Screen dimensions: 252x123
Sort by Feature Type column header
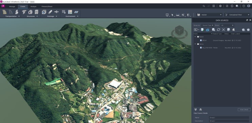(217, 34)
